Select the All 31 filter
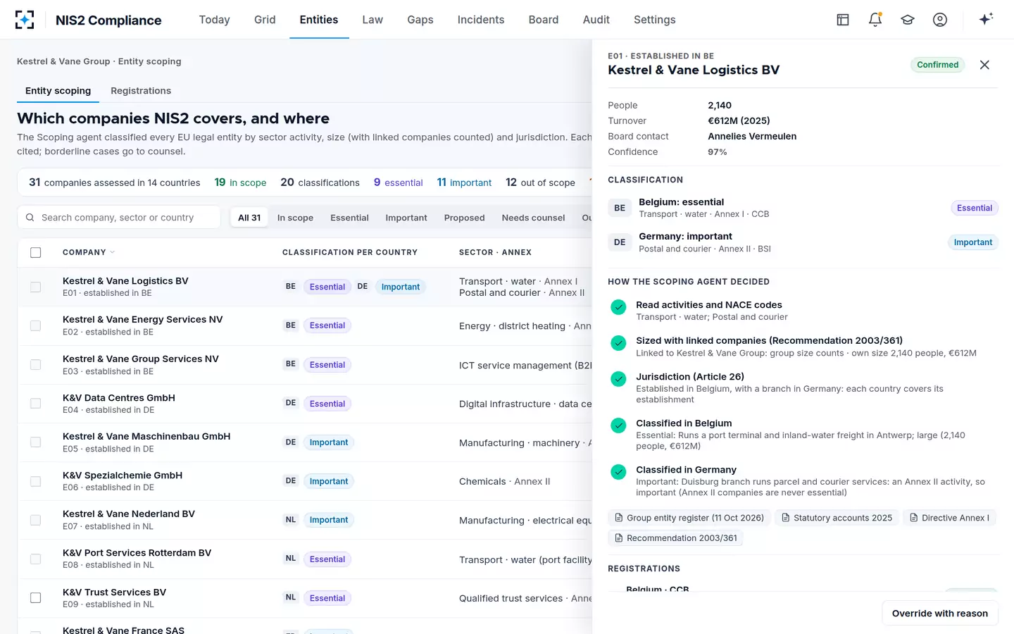1014x634 pixels. point(249,218)
